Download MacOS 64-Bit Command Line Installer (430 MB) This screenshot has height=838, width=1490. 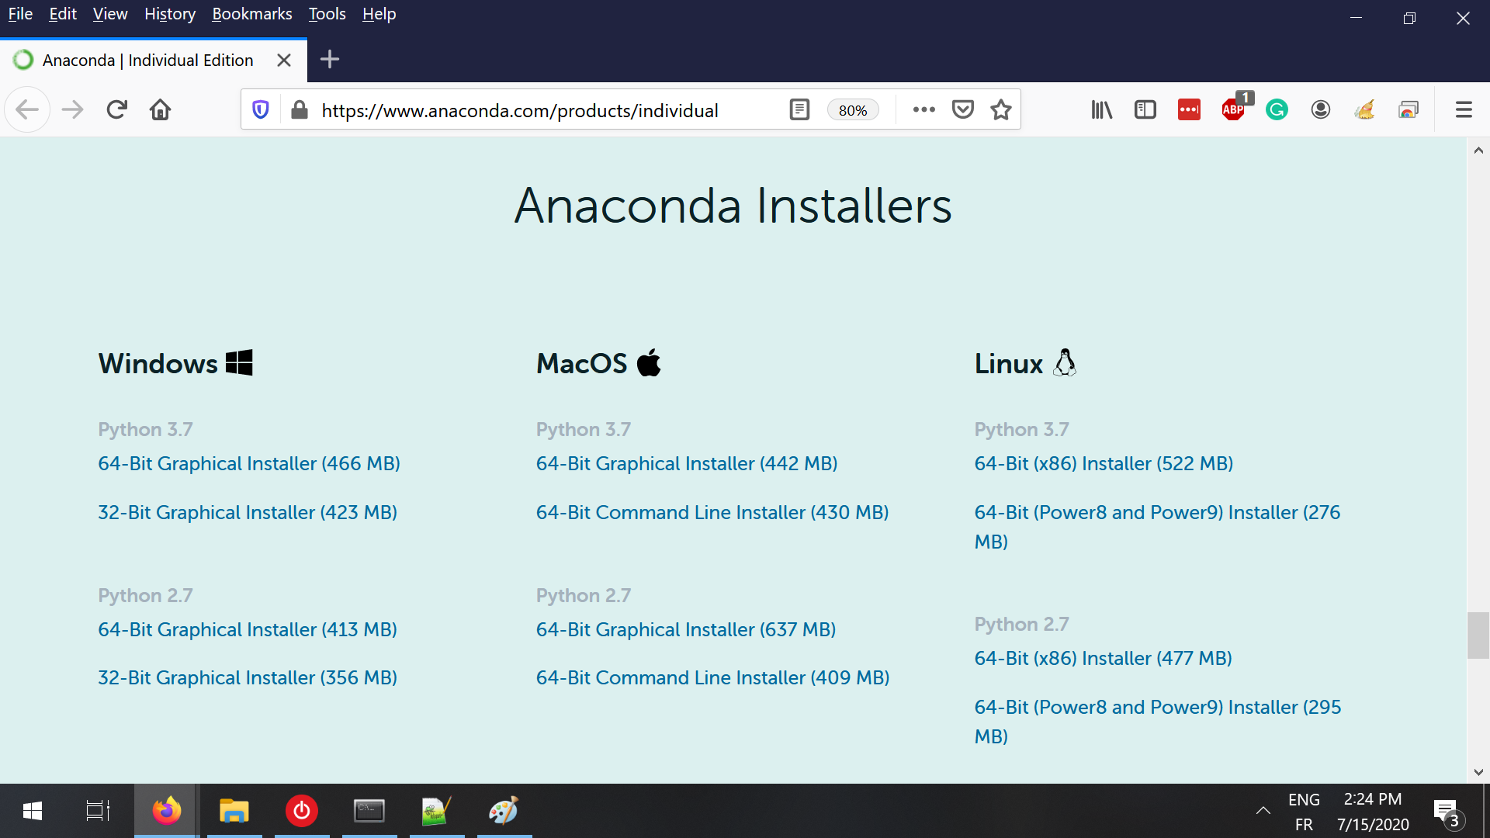pyautogui.click(x=712, y=512)
